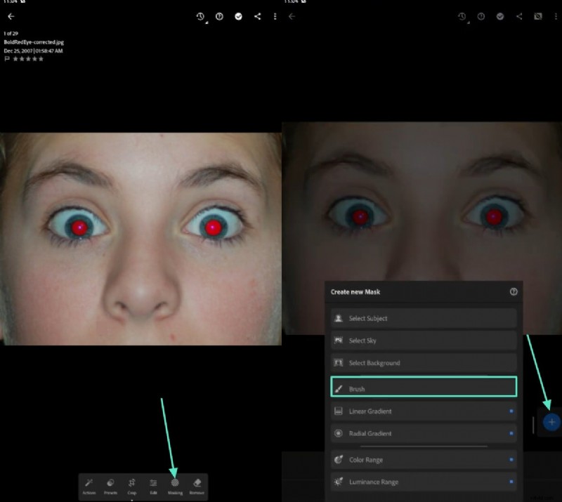Screen dimensions: 562x502
Task: Open the three-dot overflow menu
Action: (275, 15)
